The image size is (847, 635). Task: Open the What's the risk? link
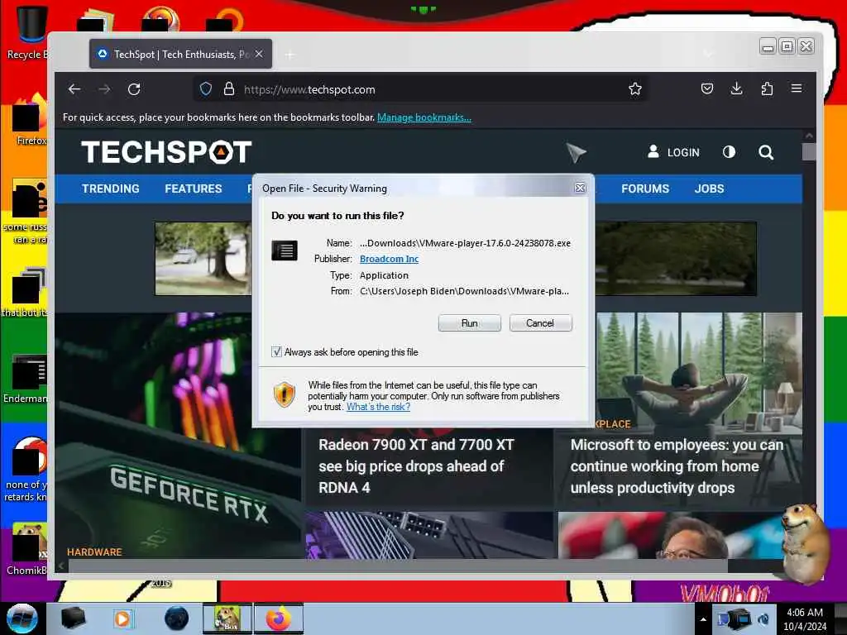click(x=378, y=407)
